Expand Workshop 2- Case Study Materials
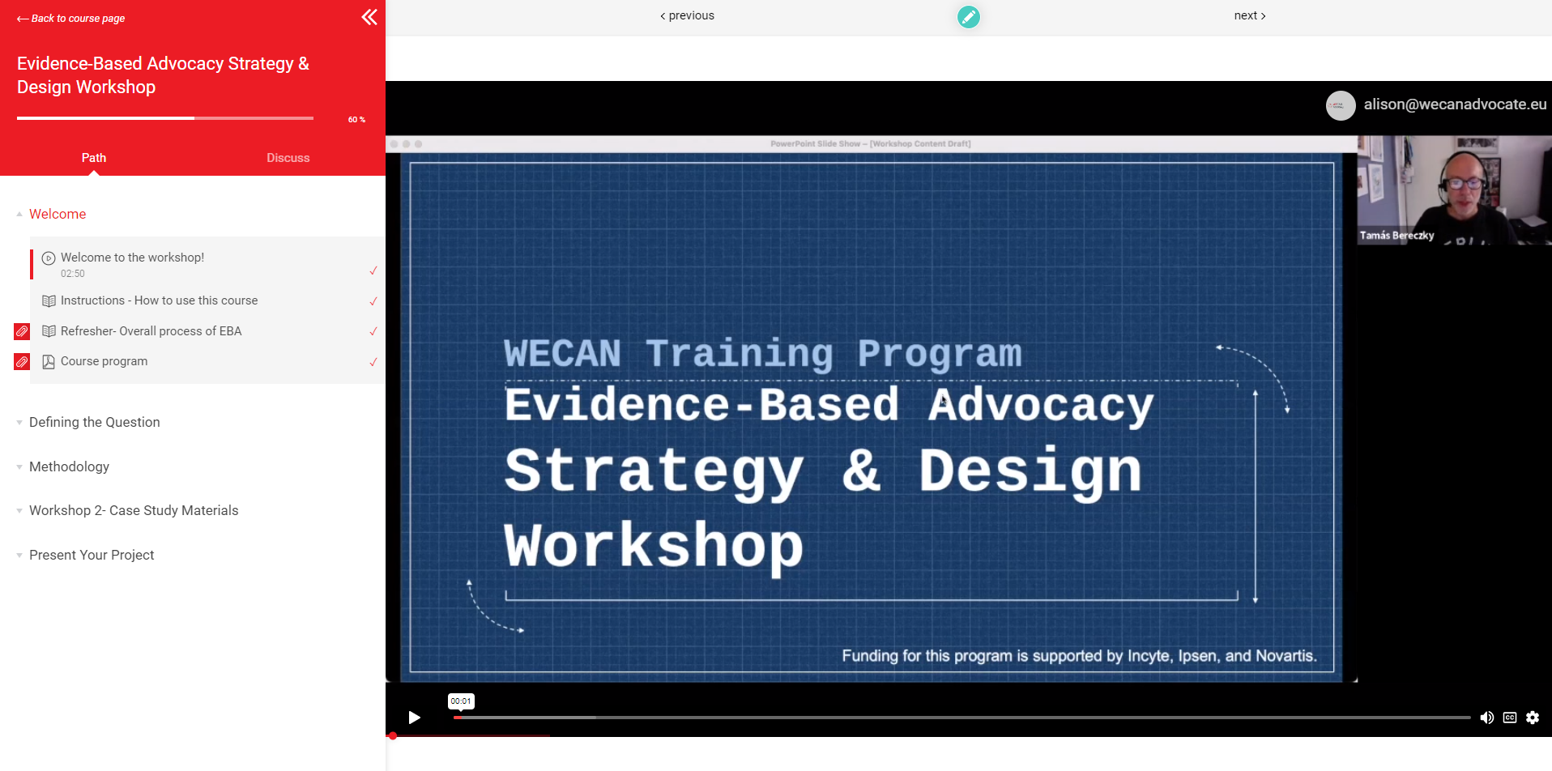 point(134,510)
